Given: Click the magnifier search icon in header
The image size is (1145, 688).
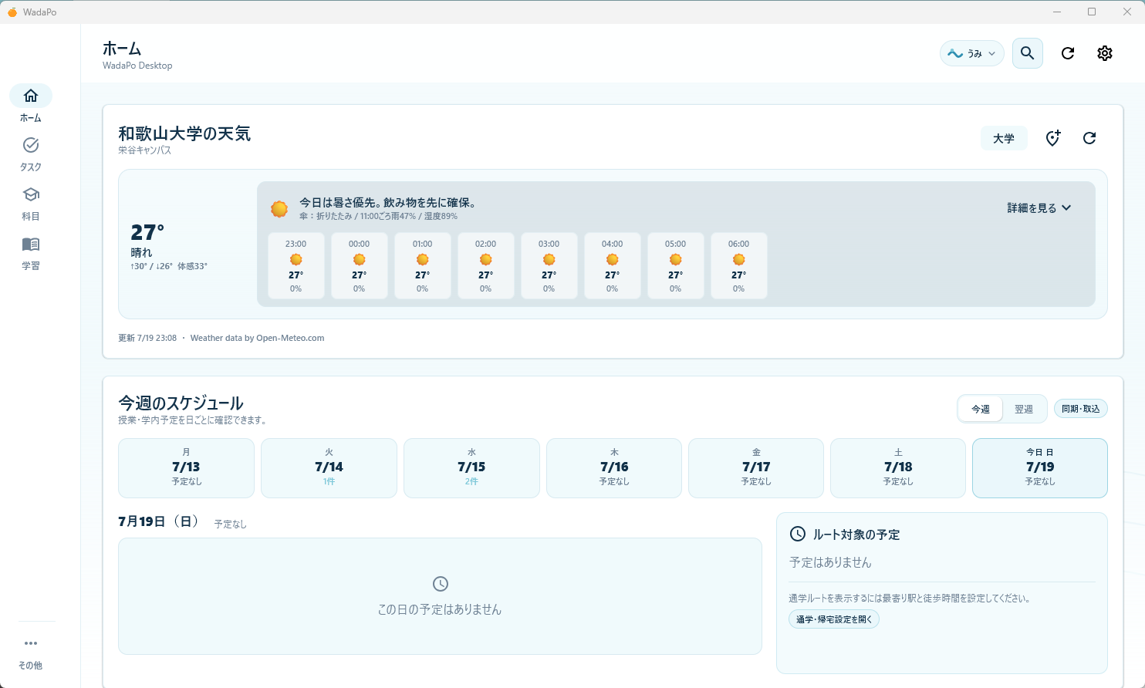Looking at the screenshot, I should pyautogui.click(x=1028, y=53).
